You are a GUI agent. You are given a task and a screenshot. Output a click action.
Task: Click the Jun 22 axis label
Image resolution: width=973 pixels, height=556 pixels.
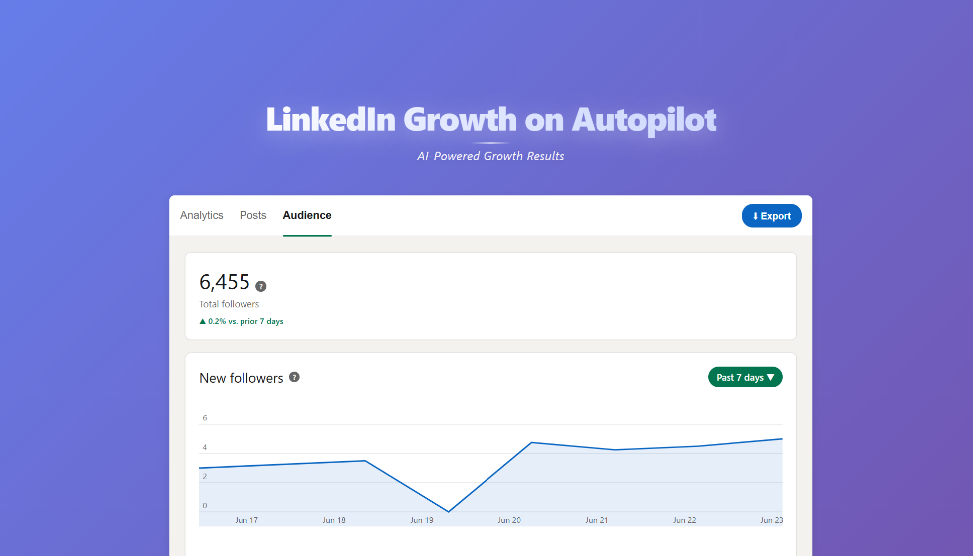point(684,520)
